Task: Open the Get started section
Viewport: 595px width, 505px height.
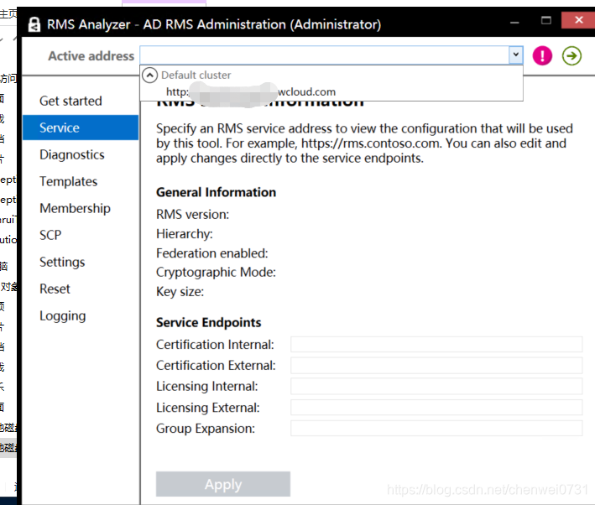Action: (70, 101)
